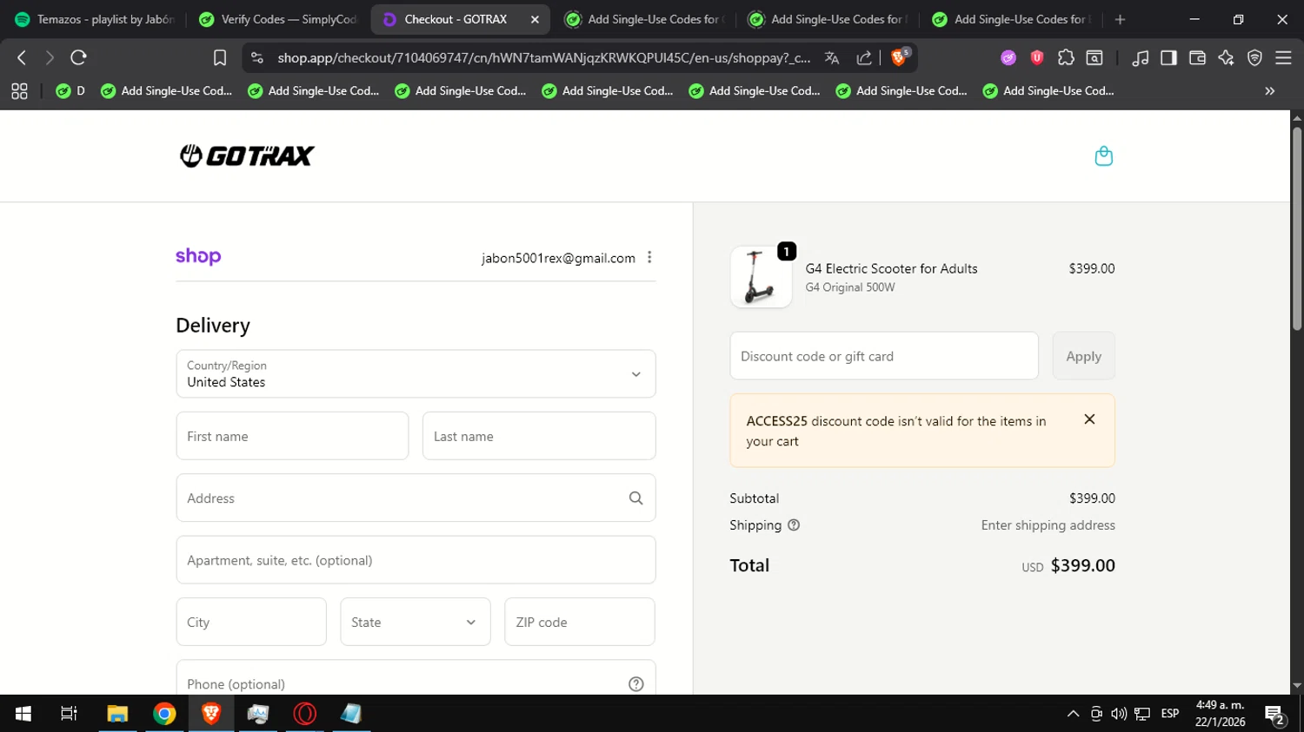Open the browser extensions puzzle icon
Image resolution: width=1304 pixels, height=732 pixels.
1066,57
